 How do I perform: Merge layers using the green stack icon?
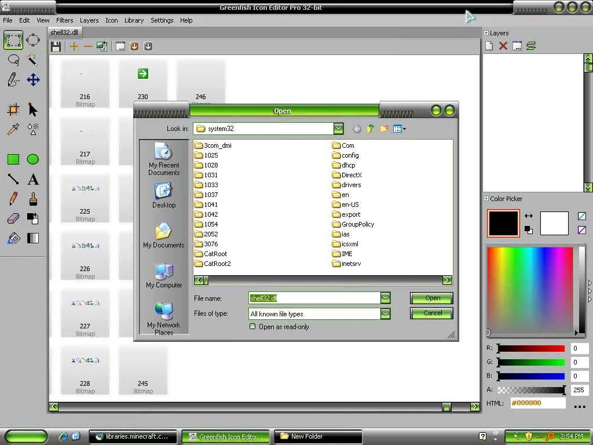point(531,46)
